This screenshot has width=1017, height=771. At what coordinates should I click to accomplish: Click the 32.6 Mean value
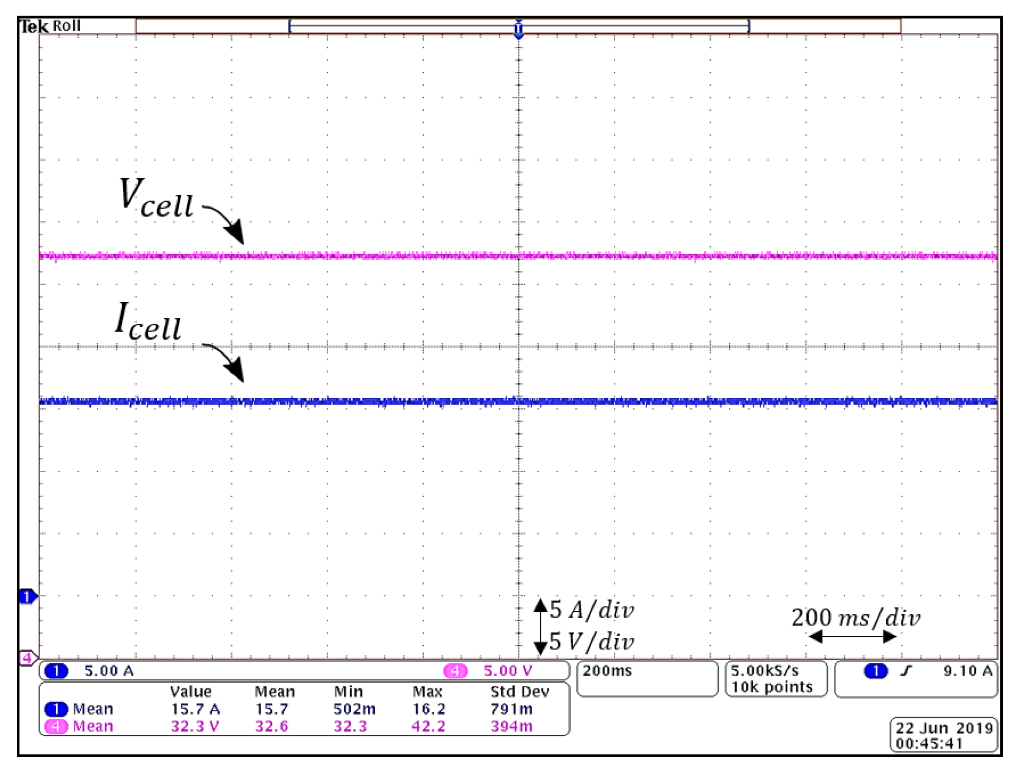271,726
